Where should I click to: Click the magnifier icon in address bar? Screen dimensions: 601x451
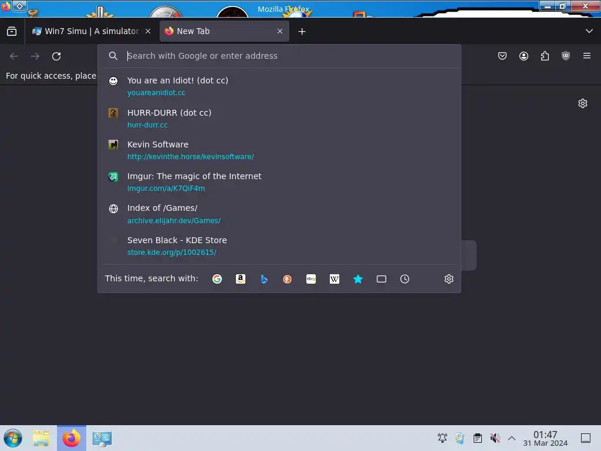click(x=113, y=56)
